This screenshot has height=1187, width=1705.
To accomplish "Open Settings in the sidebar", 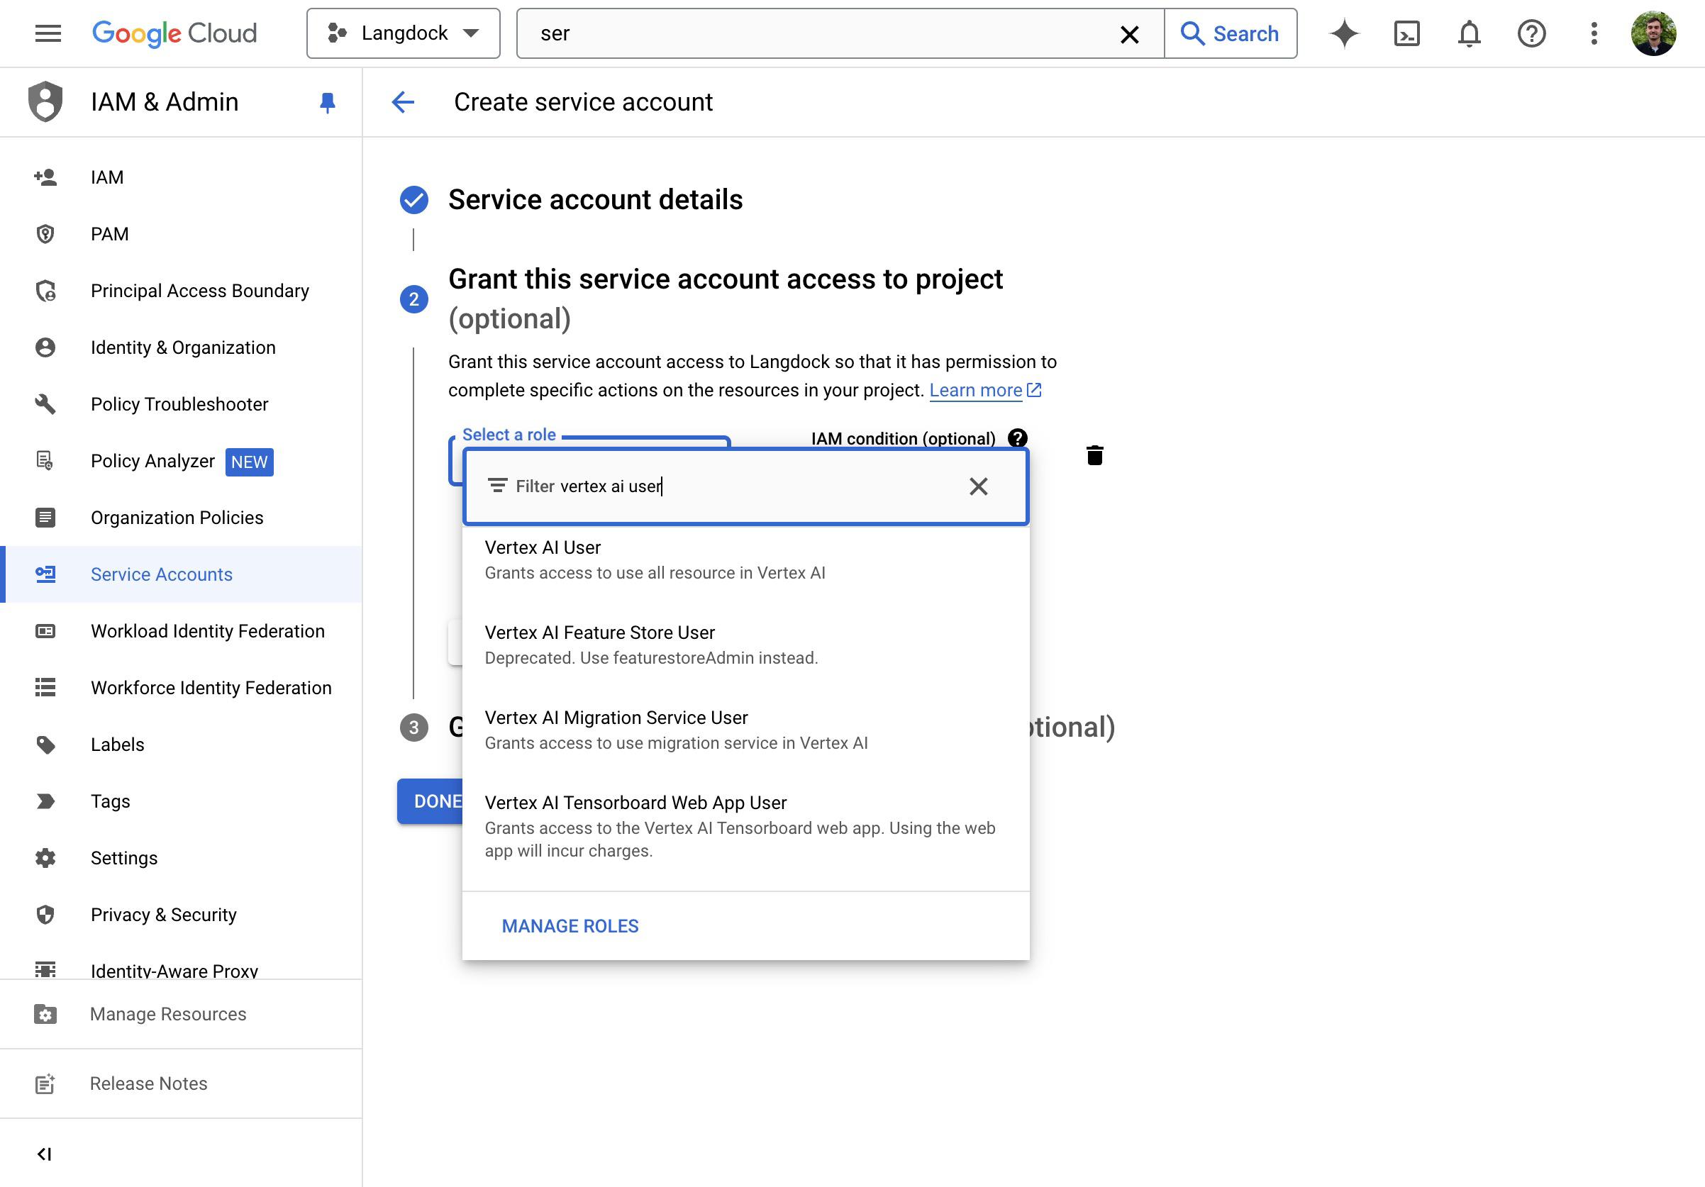I will pyautogui.click(x=181, y=858).
